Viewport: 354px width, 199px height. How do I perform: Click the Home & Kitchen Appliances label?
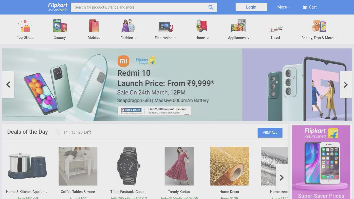26,192
